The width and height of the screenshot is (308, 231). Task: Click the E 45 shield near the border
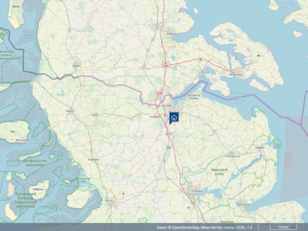[160, 93]
